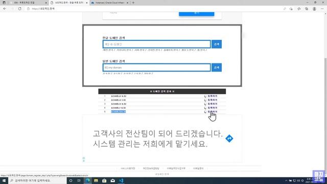Open the last footer link
The width and height of the screenshot is (327, 184).
198,168
